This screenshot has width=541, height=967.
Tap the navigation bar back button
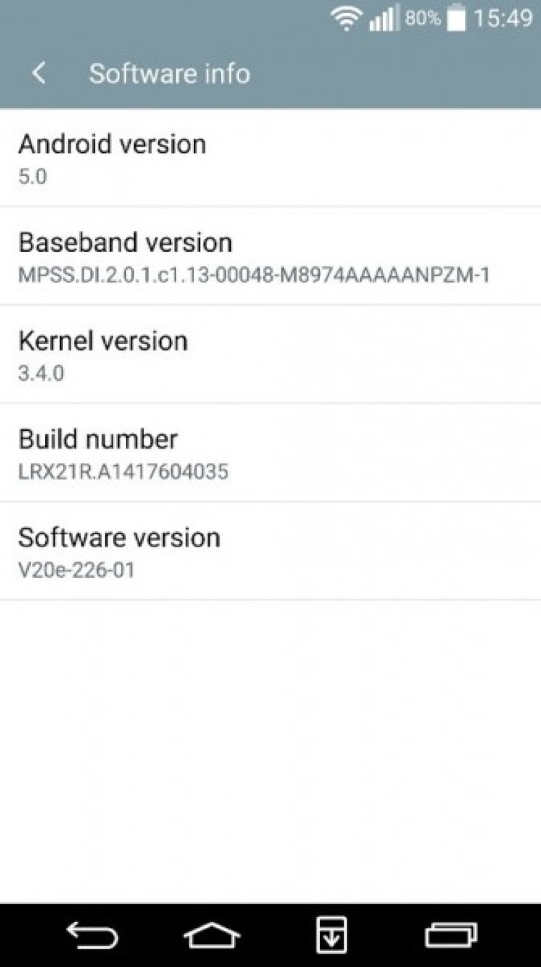click(92, 935)
